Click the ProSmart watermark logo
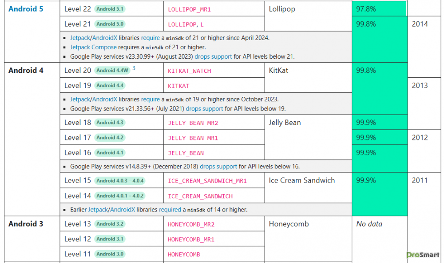The image size is (444, 263). 422,255
